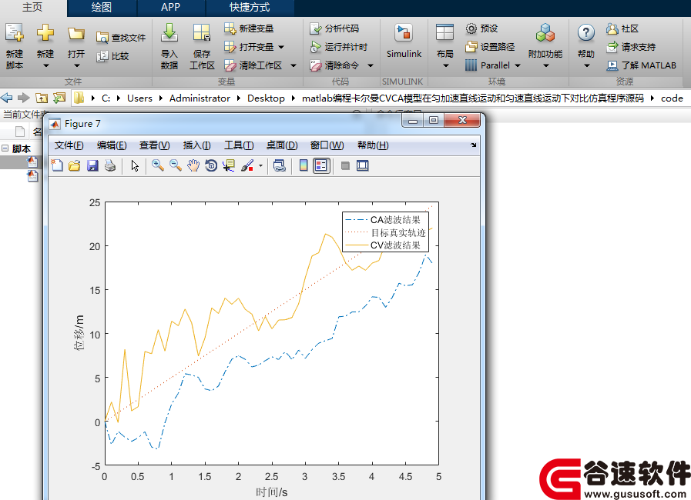691x500 pixels.
Task: Click Find Files (查找文件)
Action: pyautogui.click(x=121, y=38)
